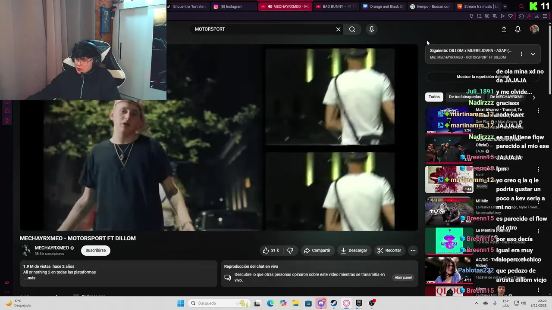The image size is (552, 310).
Task: Open Opera extensions cube icon
Action: point(521,16)
